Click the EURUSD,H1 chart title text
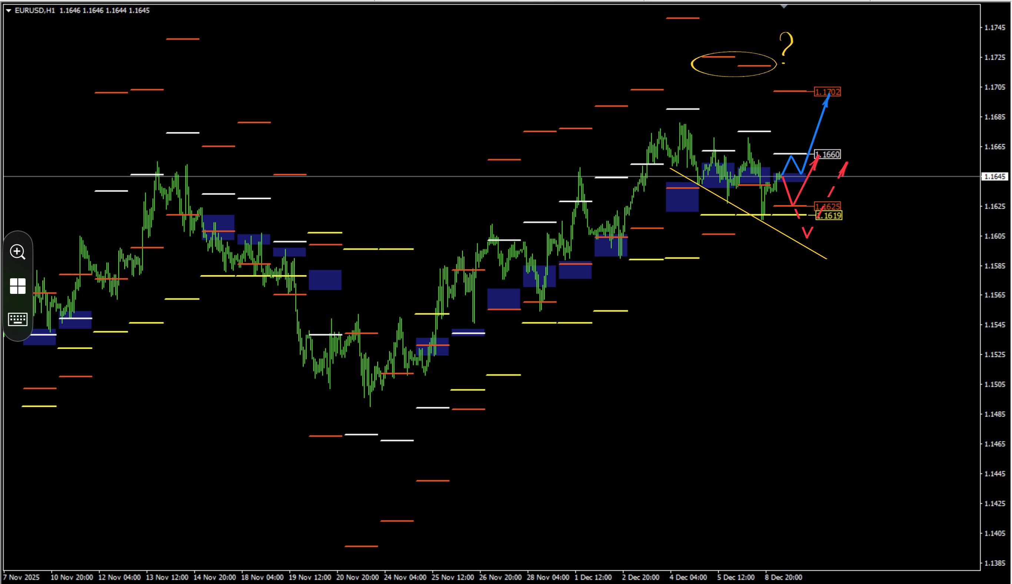The width and height of the screenshot is (1012, 584). [34, 10]
